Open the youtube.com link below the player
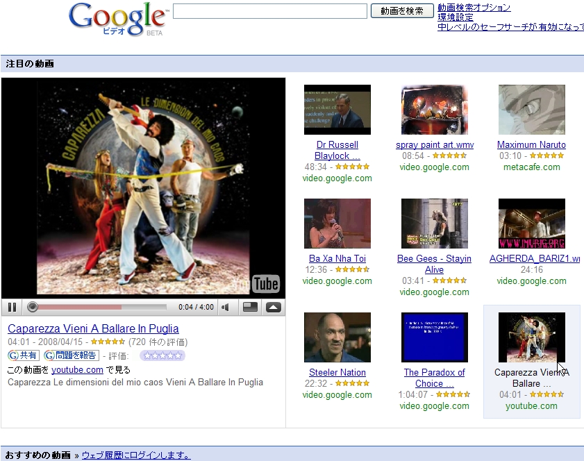Screen dimensions: 584x461 coord(77,370)
